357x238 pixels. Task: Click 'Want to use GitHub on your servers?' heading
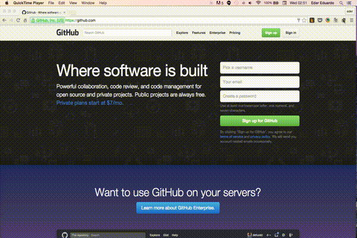pos(177,192)
